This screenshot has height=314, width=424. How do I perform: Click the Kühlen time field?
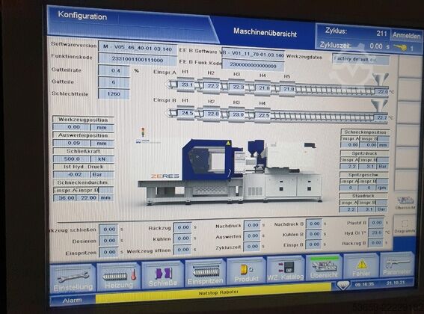[x=183, y=238]
